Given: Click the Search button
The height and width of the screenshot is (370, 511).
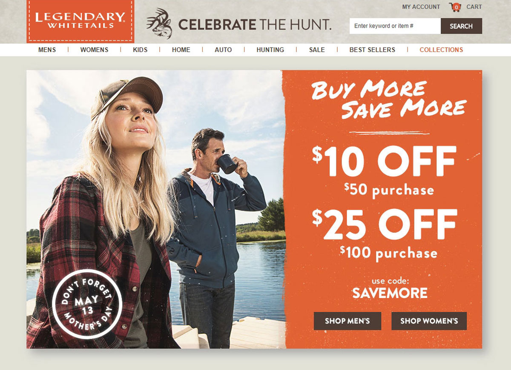Looking at the screenshot, I should [461, 26].
